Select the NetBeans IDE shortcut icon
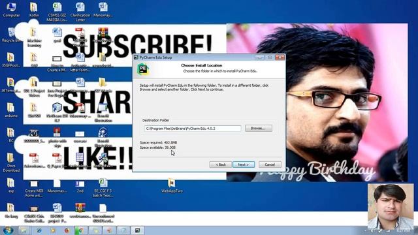The image size is (418, 235). 57,113
